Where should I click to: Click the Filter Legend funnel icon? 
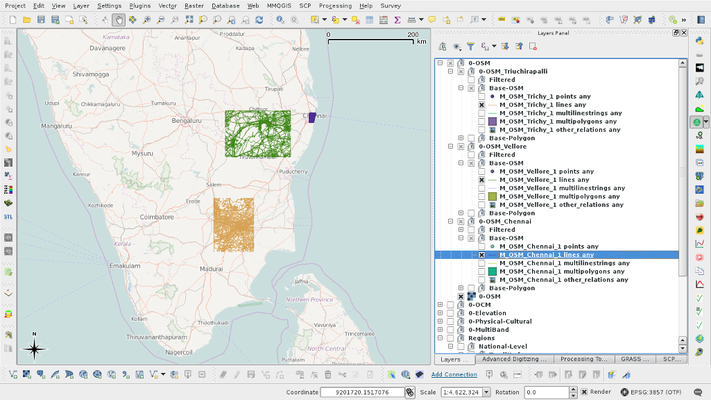[470, 47]
